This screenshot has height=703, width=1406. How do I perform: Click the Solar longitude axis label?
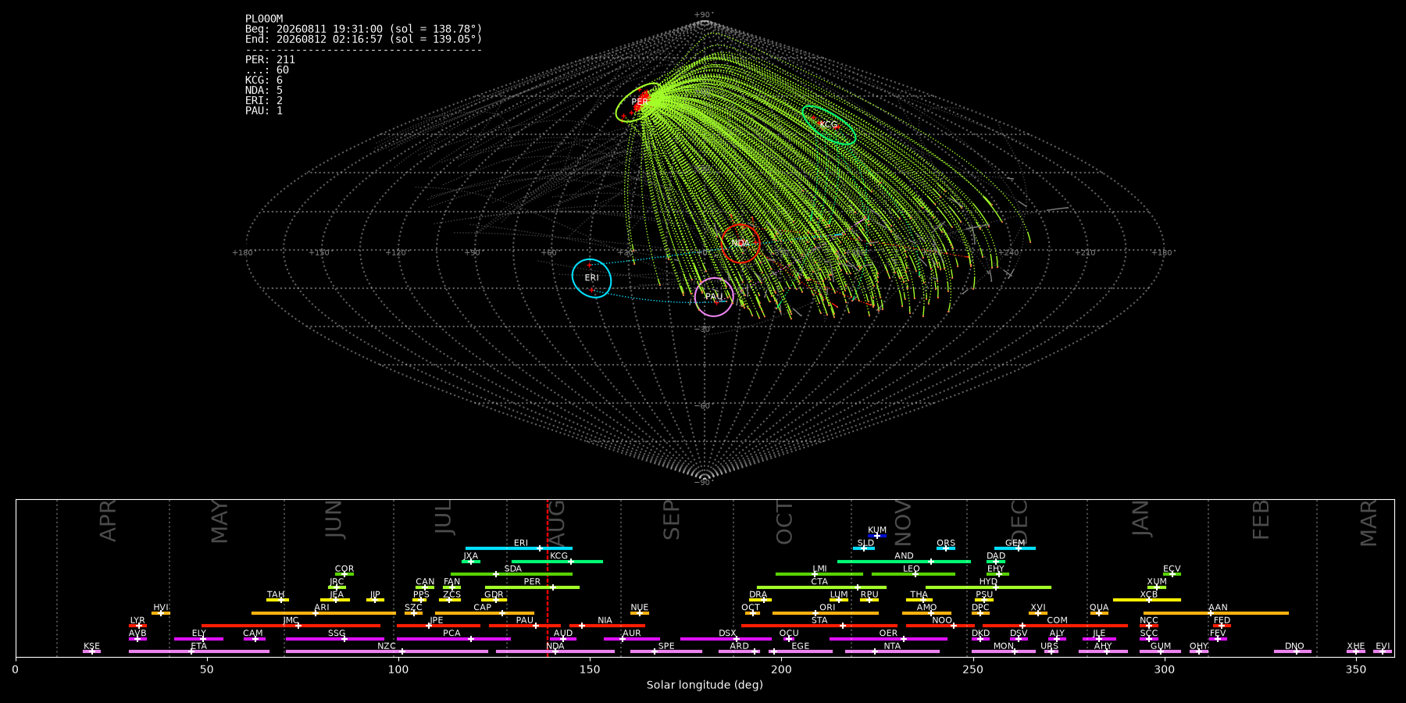tap(705, 685)
